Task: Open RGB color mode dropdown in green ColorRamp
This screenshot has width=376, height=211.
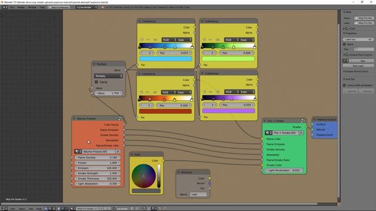Action: 231,40
